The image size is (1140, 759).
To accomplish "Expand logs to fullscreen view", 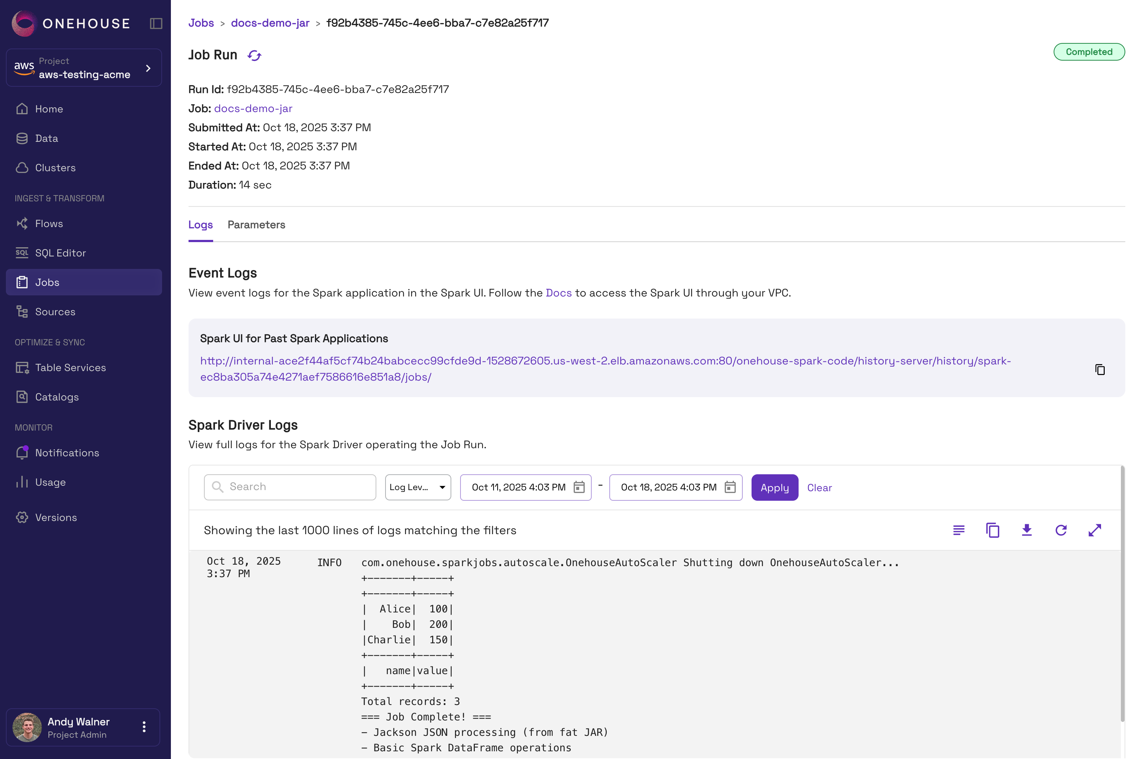I will pos(1094,530).
